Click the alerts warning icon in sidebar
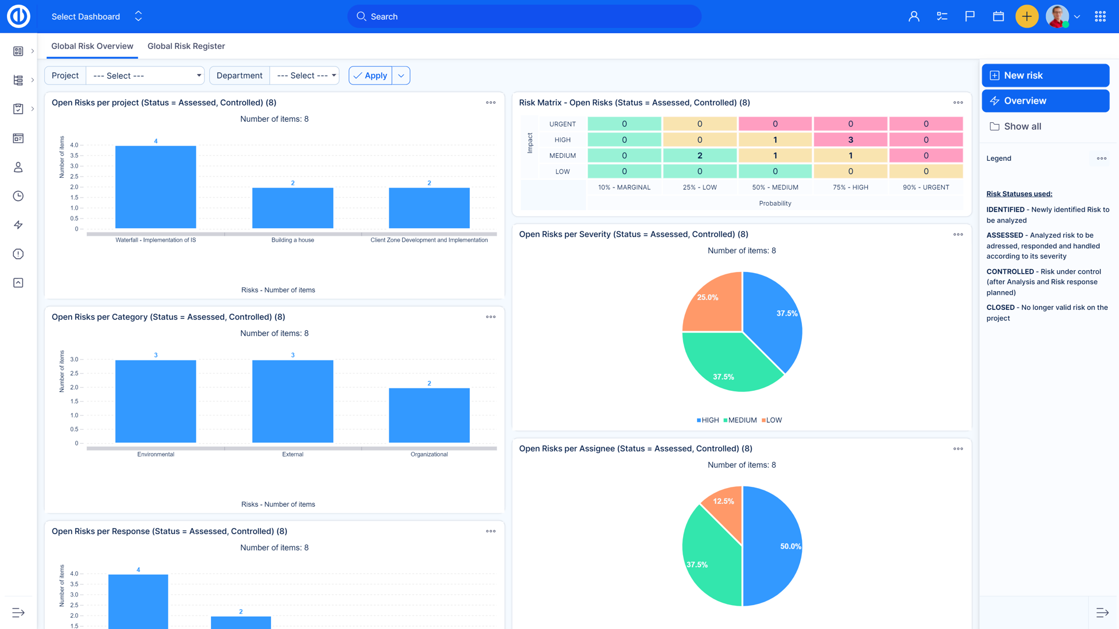 [x=17, y=254]
